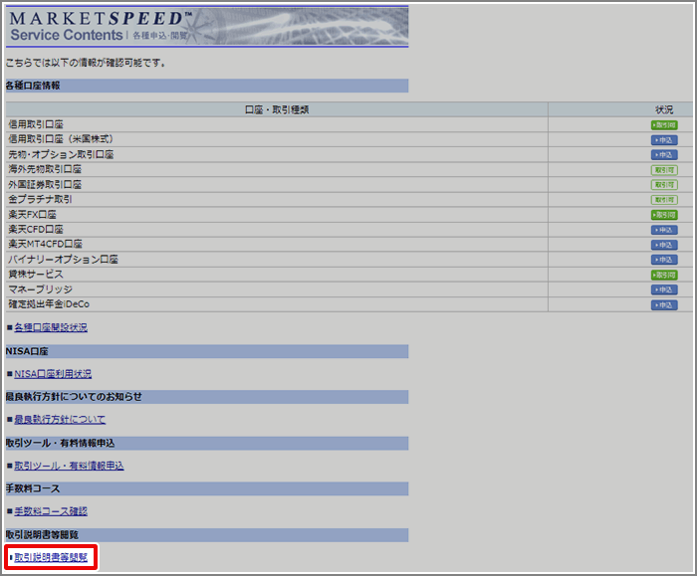This screenshot has width=697, height=576.
Task: Select 確定拠出年金iDeCo row text
Action: (x=49, y=304)
